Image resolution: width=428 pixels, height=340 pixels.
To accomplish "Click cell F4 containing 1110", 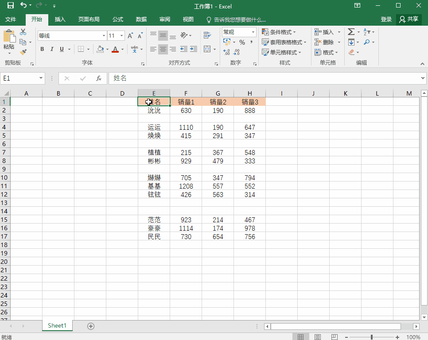I will (186, 127).
